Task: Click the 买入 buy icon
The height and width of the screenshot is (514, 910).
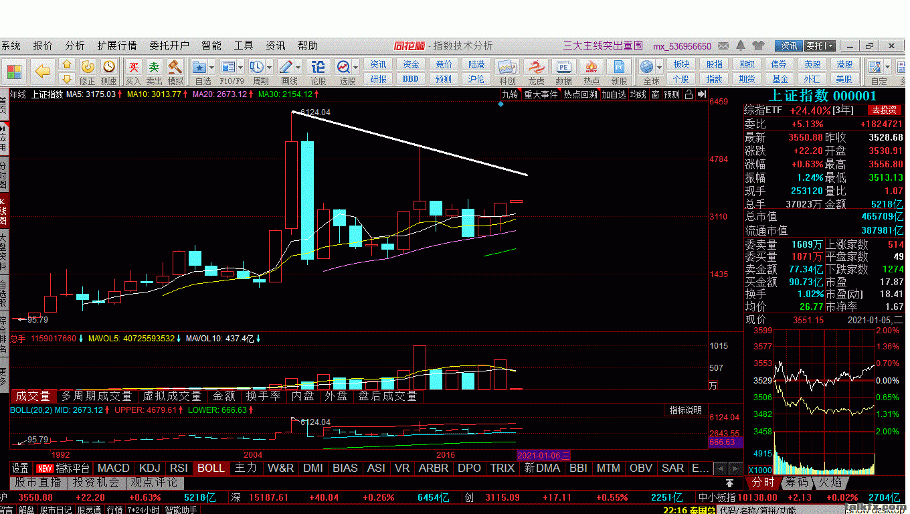Action: (x=134, y=71)
